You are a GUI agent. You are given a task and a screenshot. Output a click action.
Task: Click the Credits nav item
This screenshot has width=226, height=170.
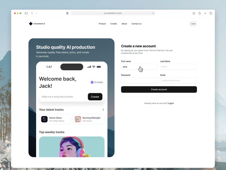coord(114,24)
